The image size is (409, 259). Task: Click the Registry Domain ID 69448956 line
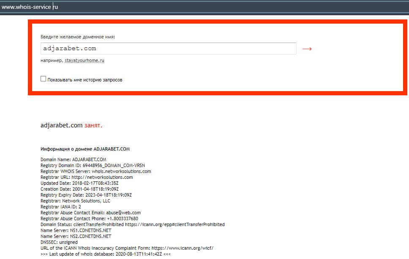[93, 165]
